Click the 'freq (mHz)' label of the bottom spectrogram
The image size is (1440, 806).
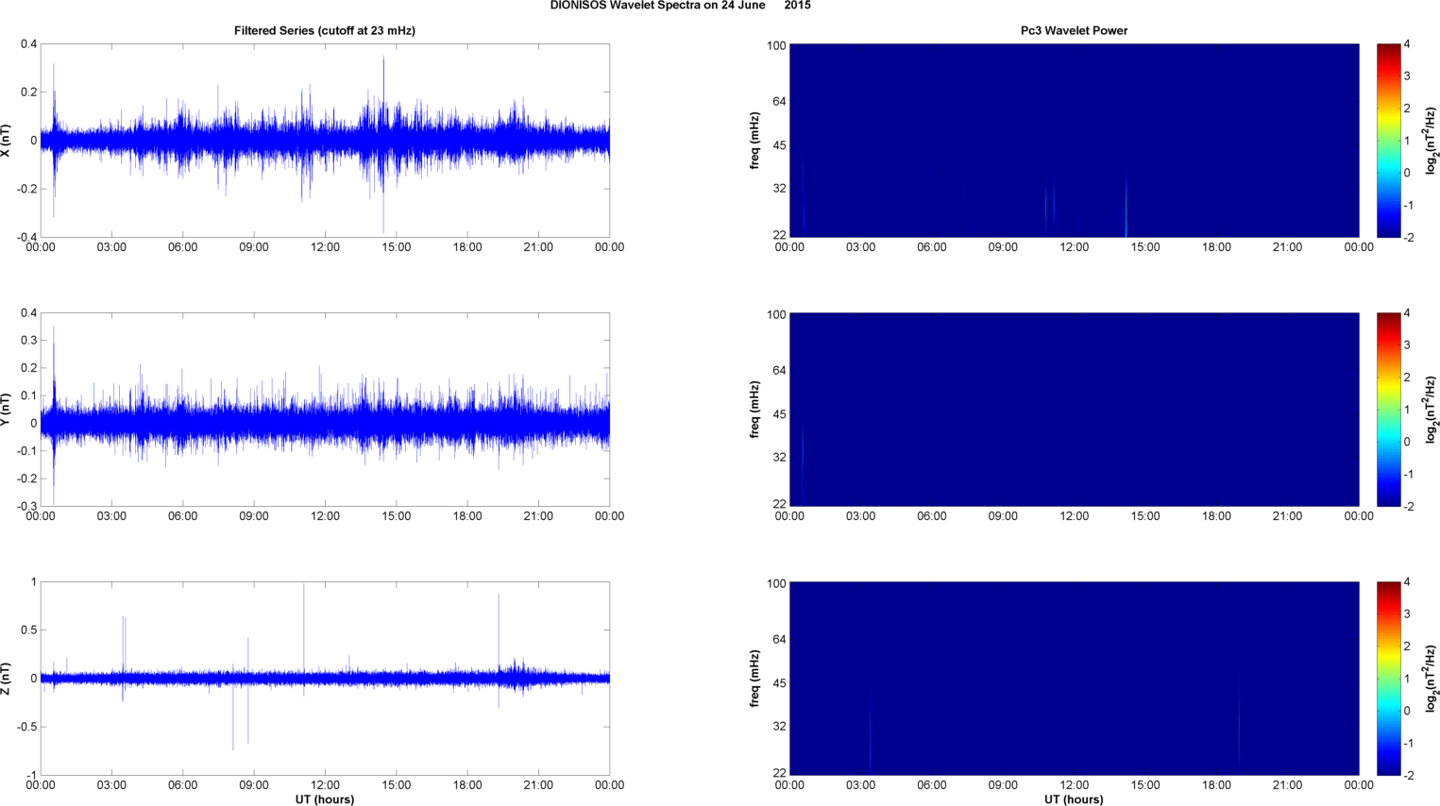coord(754,679)
